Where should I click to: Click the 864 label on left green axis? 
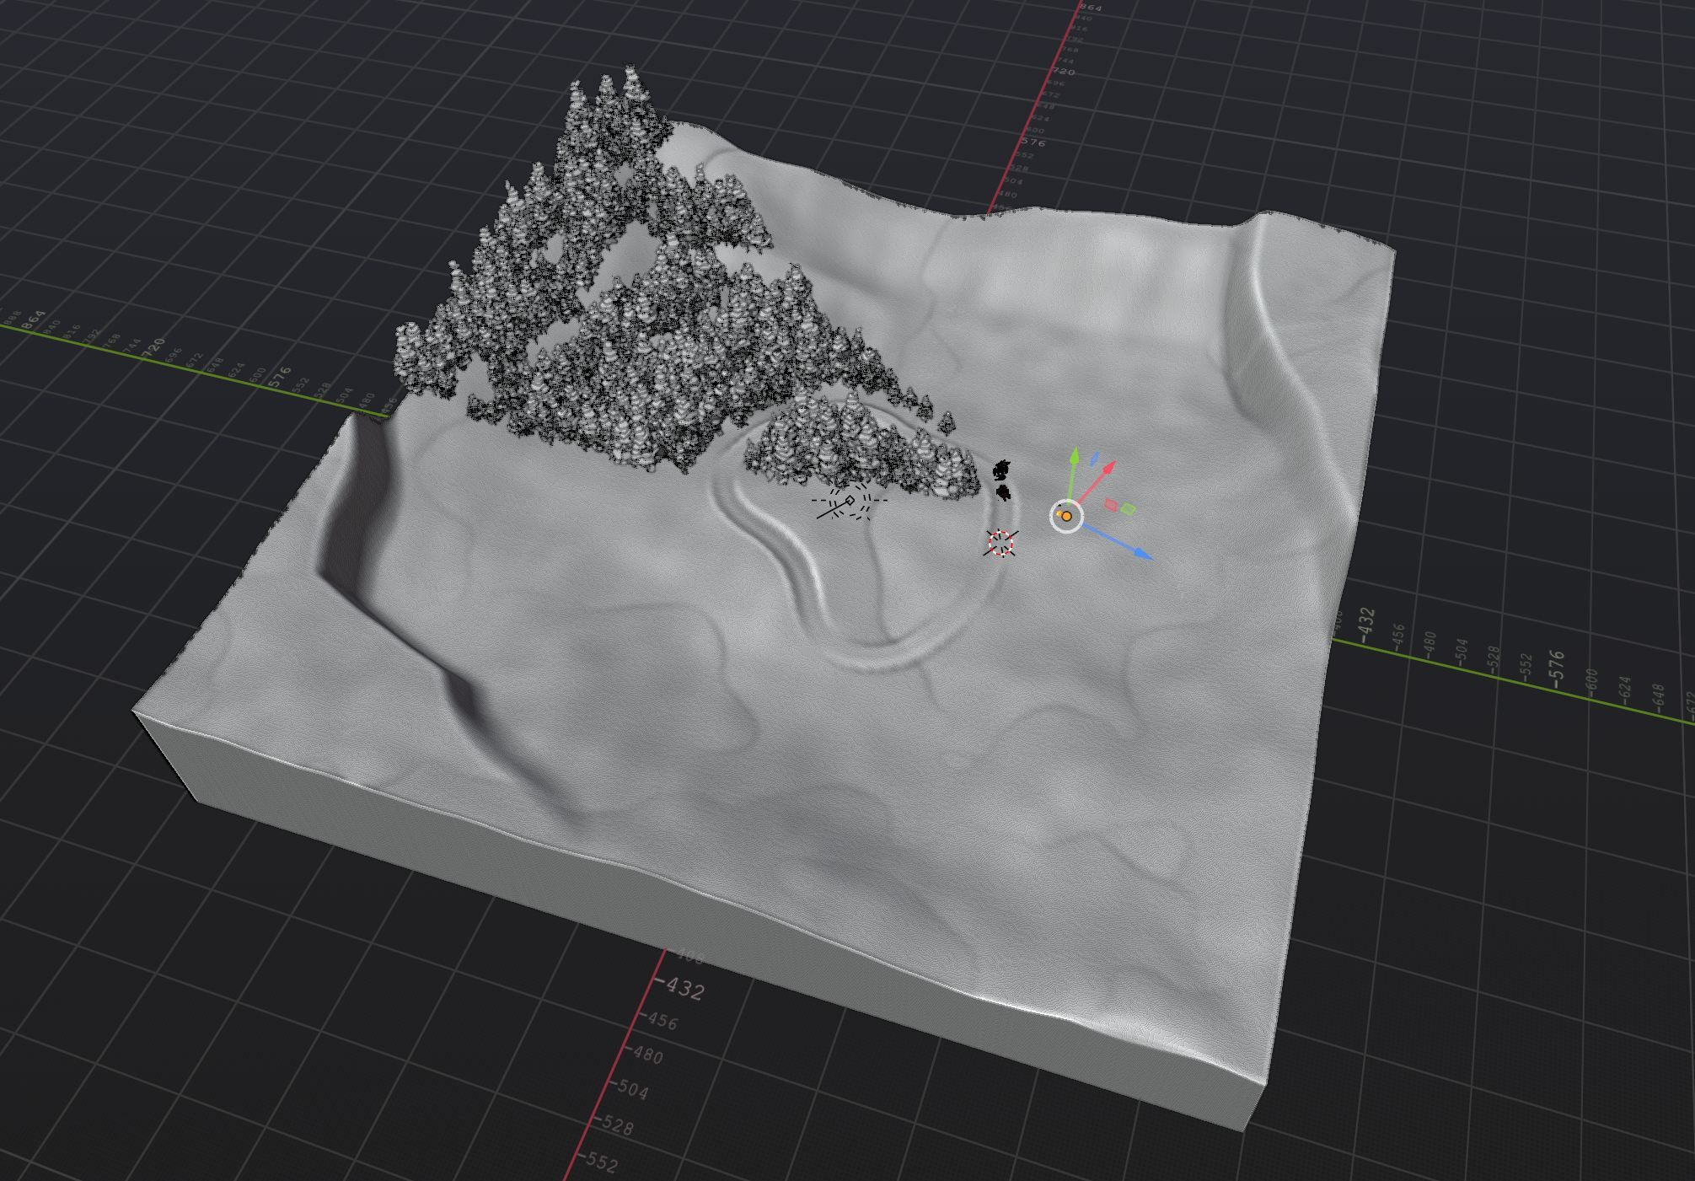[33, 321]
